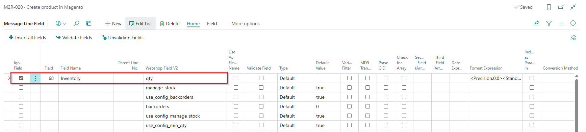
Task: Click default value 0 for backorders
Action: [327, 106]
